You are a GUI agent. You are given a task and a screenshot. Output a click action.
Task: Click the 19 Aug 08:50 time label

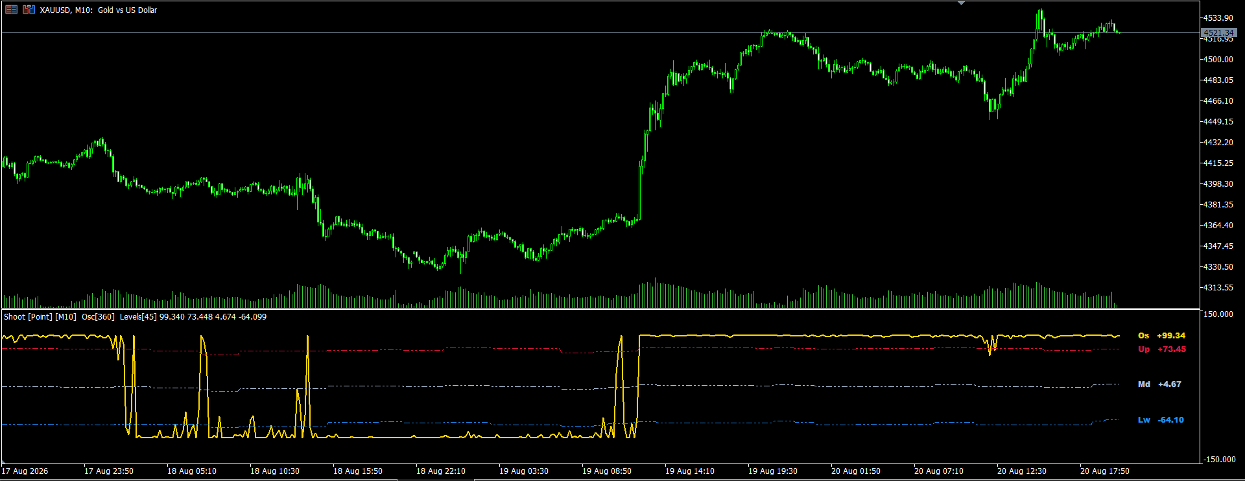pyautogui.click(x=607, y=471)
